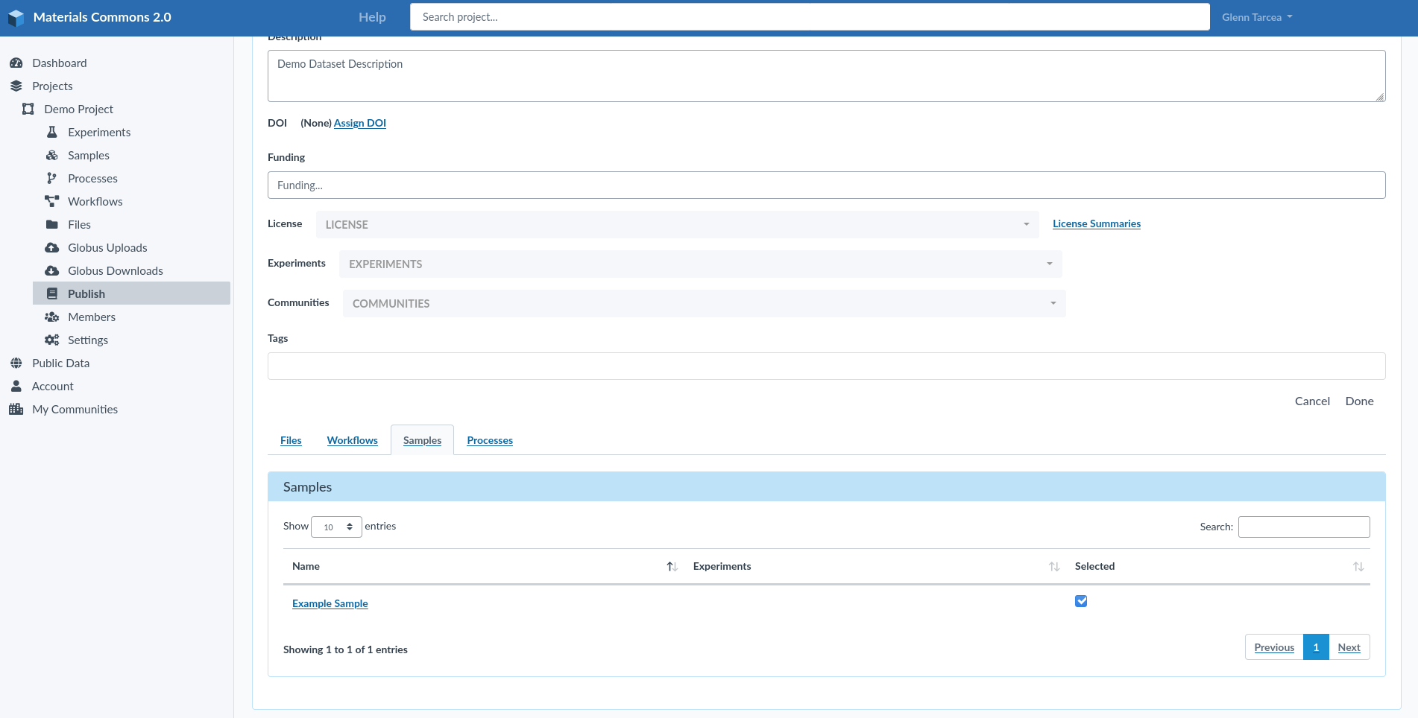Open My Communities from sidebar

[75, 410]
